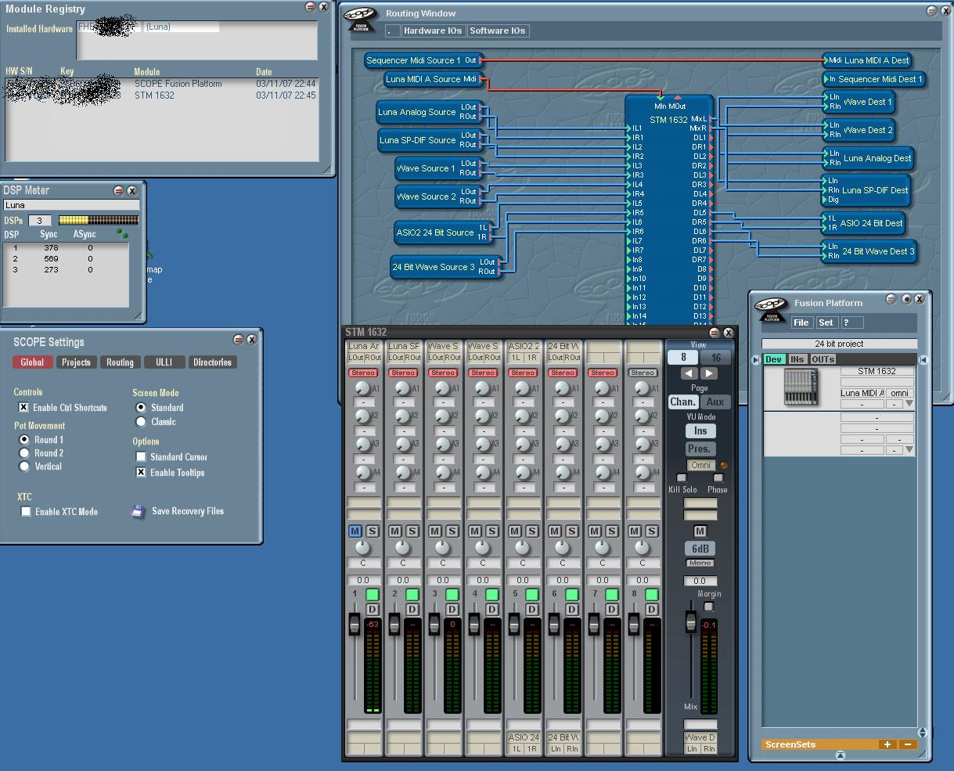Choose Standard screen mode

(x=141, y=408)
